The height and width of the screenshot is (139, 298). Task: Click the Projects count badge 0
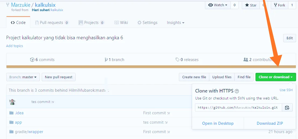(102, 23)
